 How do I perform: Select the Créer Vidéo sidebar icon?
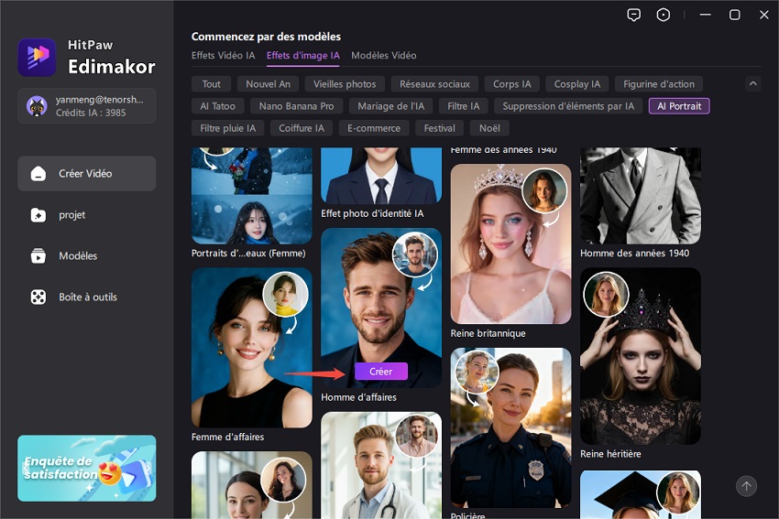(x=38, y=174)
